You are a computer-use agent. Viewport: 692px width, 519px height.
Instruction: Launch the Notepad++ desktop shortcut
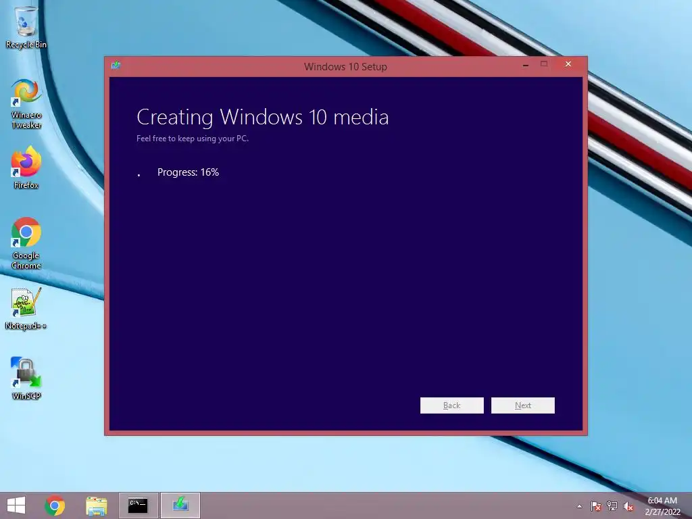26,308
